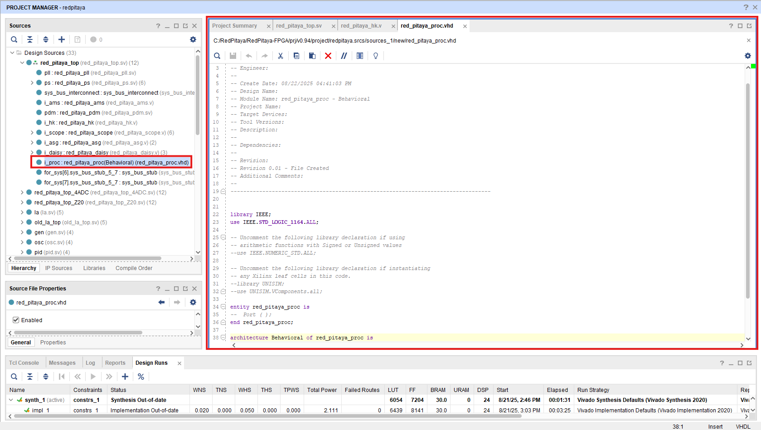Reset to first step icon in Design Runs
This screenshot has width=761, height=430.
click(62, 377)
